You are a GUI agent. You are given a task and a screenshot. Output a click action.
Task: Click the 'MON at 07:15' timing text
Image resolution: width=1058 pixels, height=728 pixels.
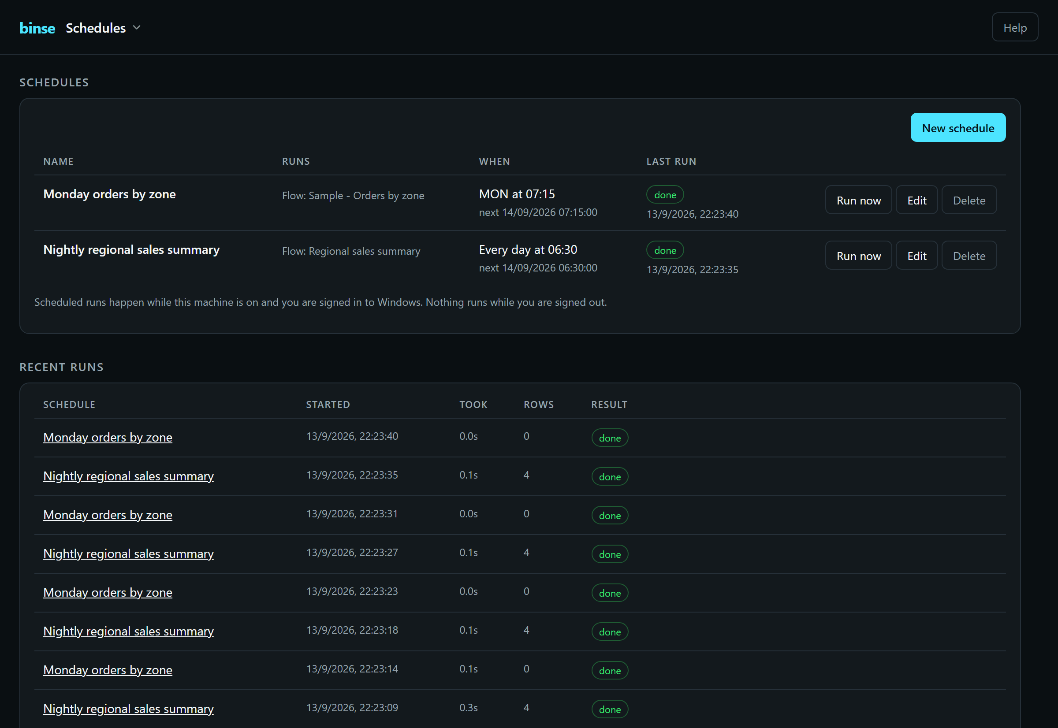(517, 194)
